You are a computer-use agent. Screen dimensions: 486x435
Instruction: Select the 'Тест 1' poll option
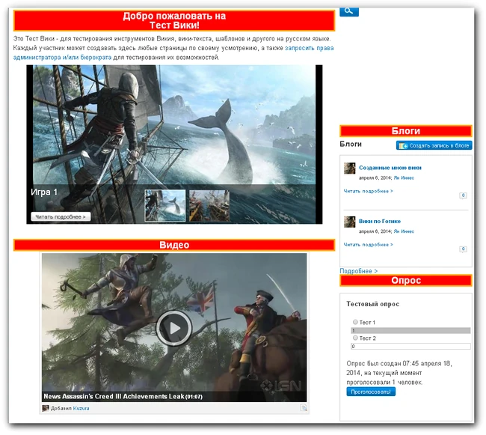pyautogui.click(x=355, y=322)
